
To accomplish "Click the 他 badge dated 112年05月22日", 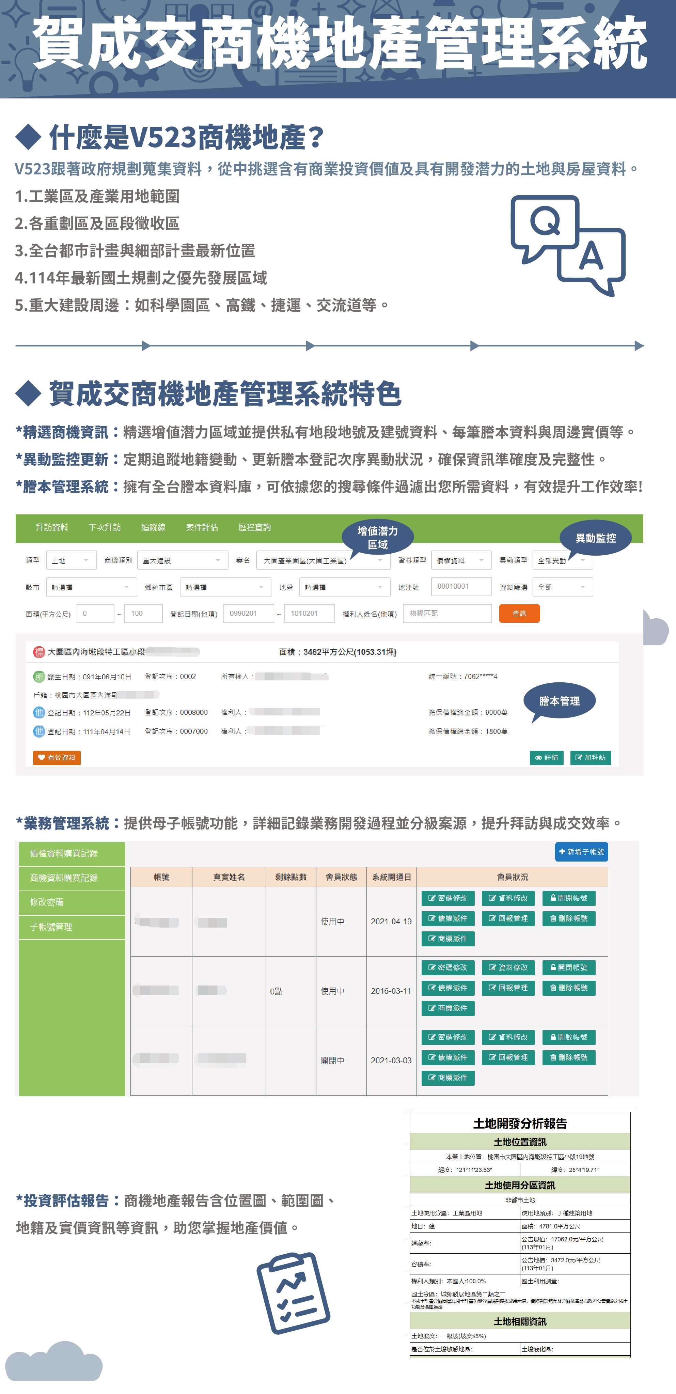I will (x=39, y=712).
